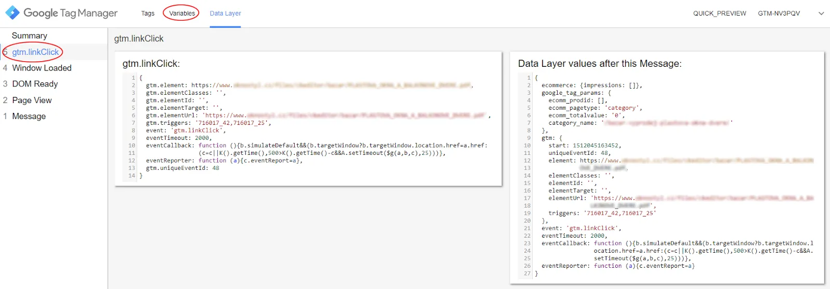This screenshot has height=289, width=830.
Task: Click gtm.elementClasses line in left panel
Action: 186,93
